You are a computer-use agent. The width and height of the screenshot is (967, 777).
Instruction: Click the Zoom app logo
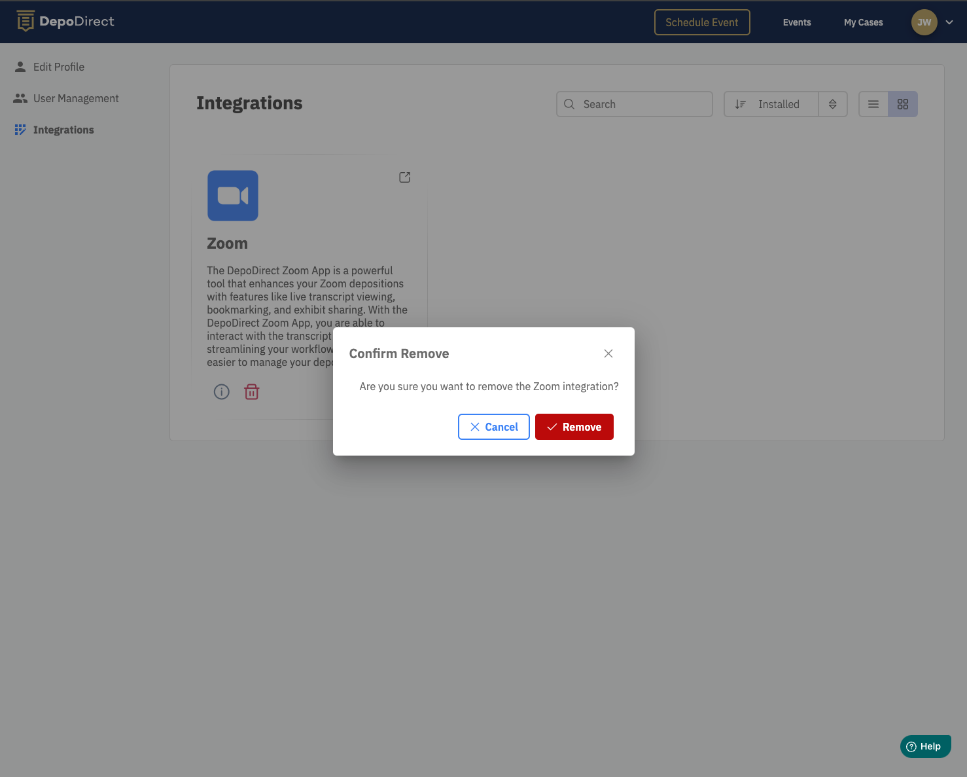(x=233, y=196)
